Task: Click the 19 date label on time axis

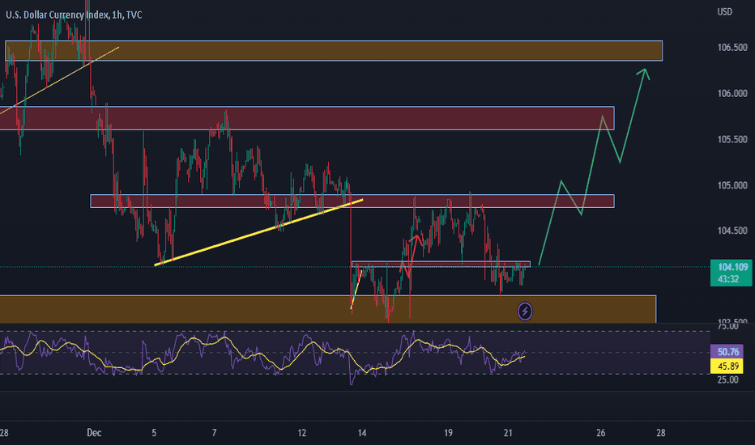Action: [x=448, y=433]
